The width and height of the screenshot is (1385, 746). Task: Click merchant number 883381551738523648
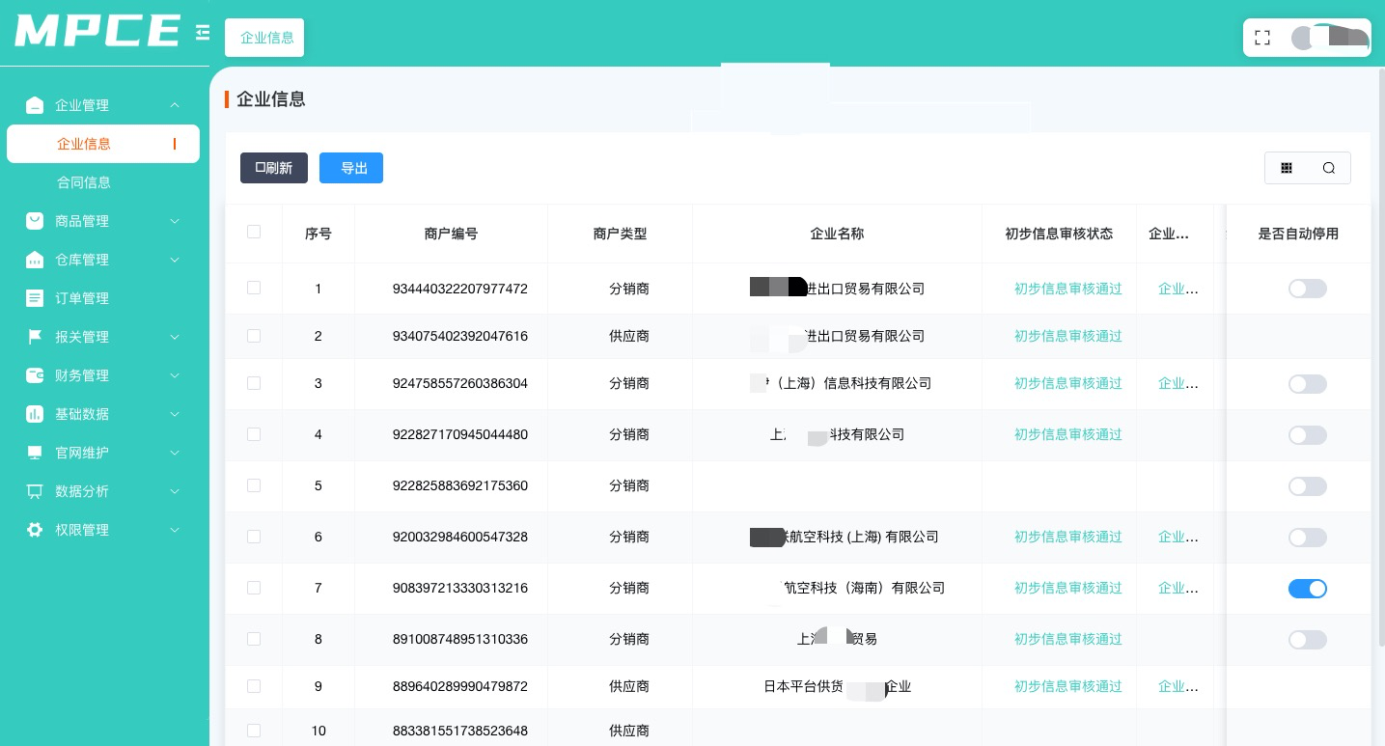coord(460,731)
